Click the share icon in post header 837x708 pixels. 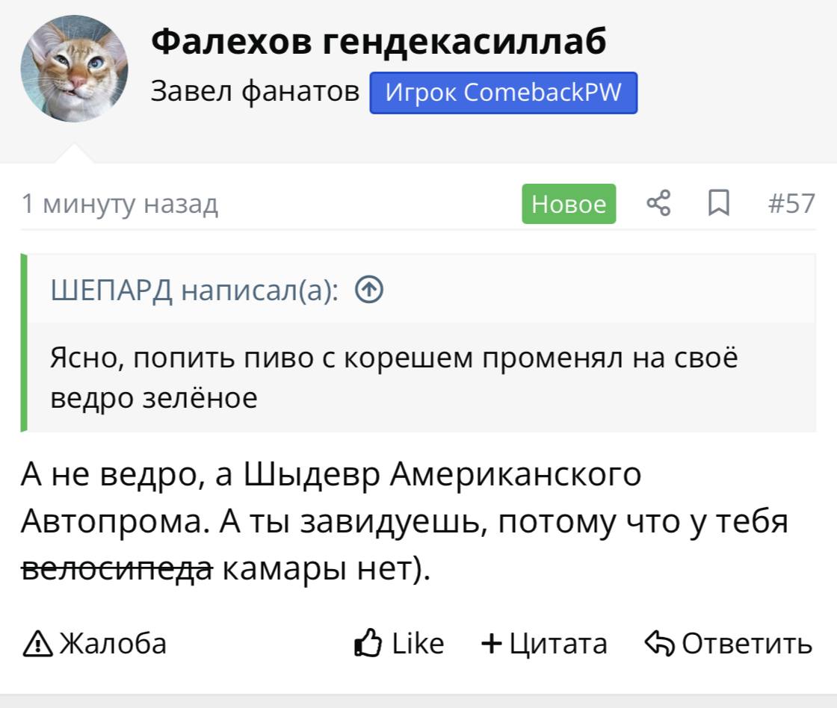point(658,203)
